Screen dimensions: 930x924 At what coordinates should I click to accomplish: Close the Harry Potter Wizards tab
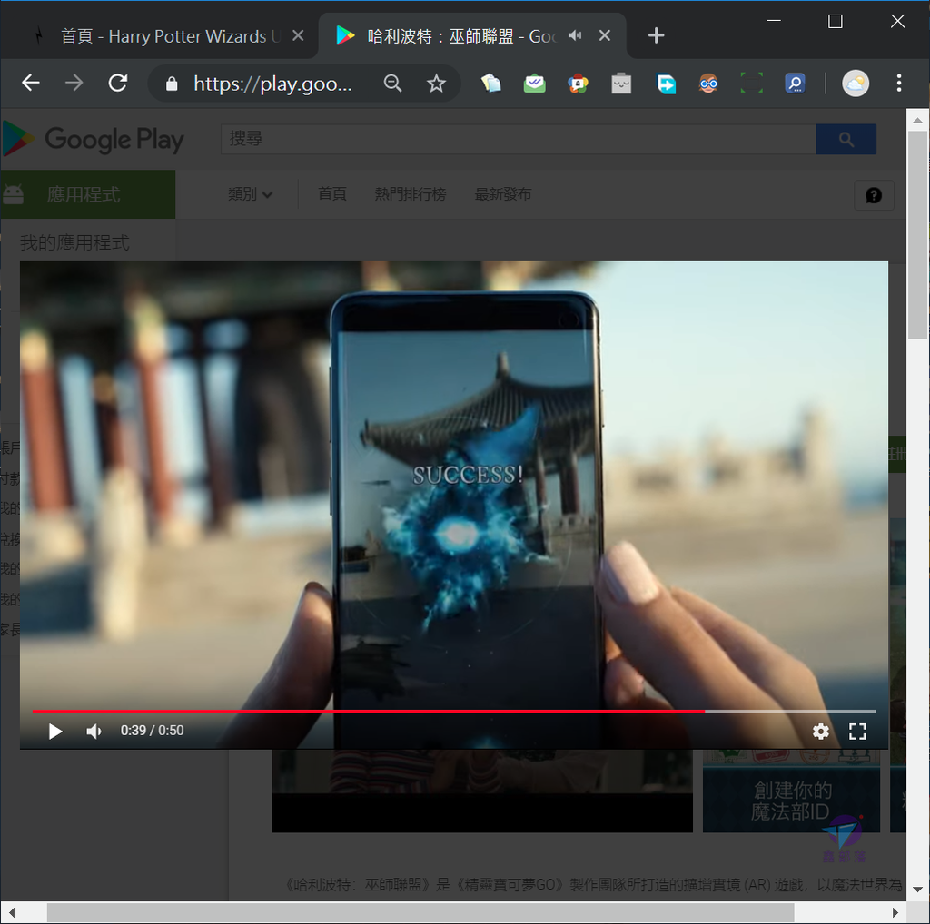pos(298,35)
